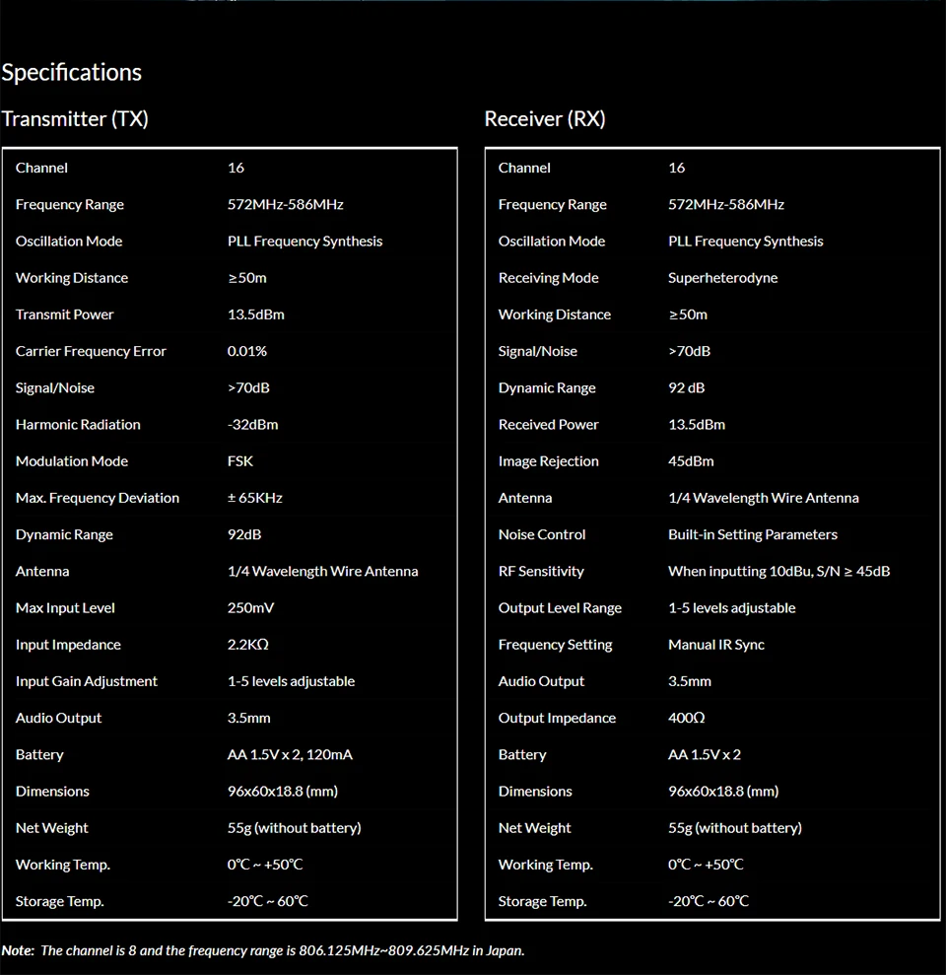This screenshot has width=946, height=975.
Task: Select the transmitter 92dB dynamic range value
Action: coord(245,534)
